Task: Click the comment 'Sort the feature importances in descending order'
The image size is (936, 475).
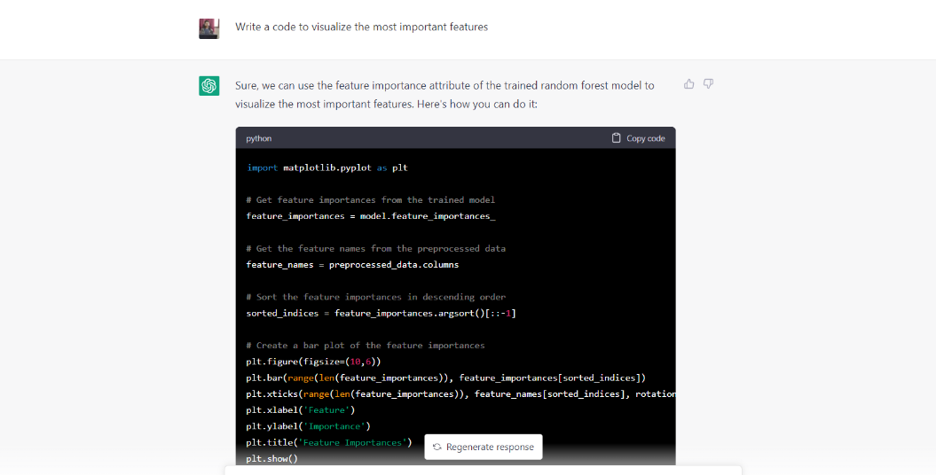Action: coord(376,297)
